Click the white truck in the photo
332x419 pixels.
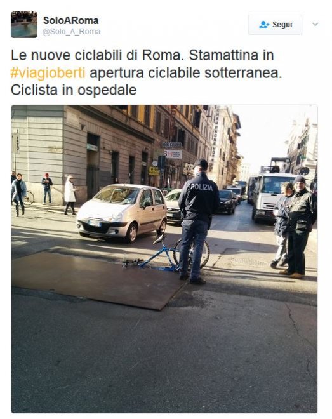click(270, 196)
